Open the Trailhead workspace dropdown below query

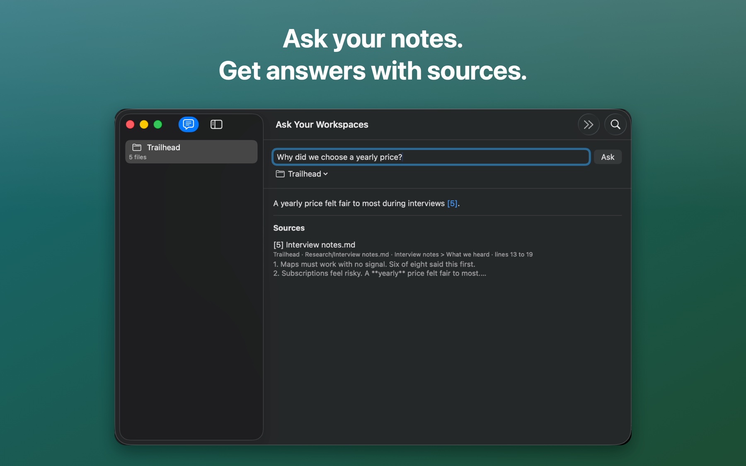[302, 174]
